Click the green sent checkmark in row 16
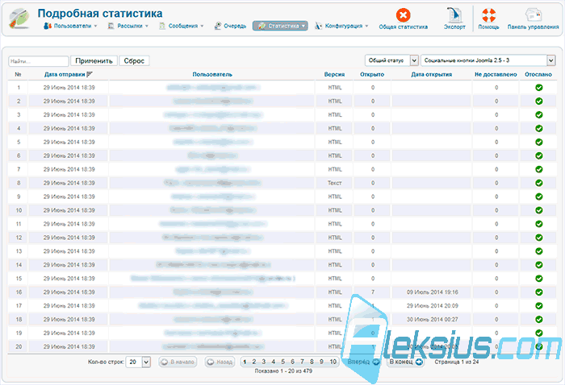Screen dimensions: 565x385 pyautogui.click(x=538, y=292)
